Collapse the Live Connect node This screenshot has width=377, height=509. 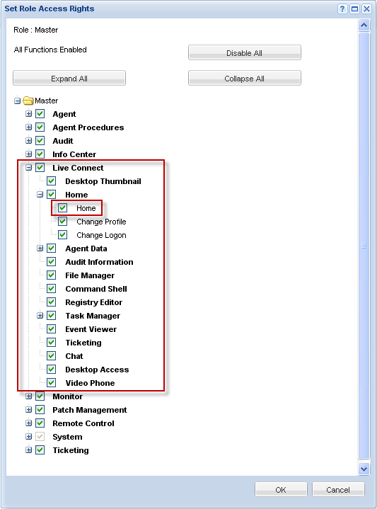29,168
